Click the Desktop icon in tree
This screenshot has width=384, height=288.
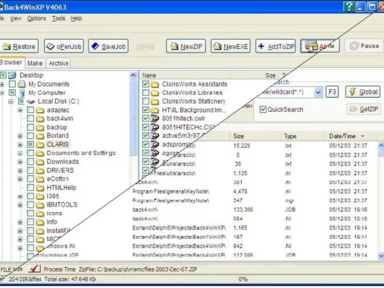tap(12, 75)
